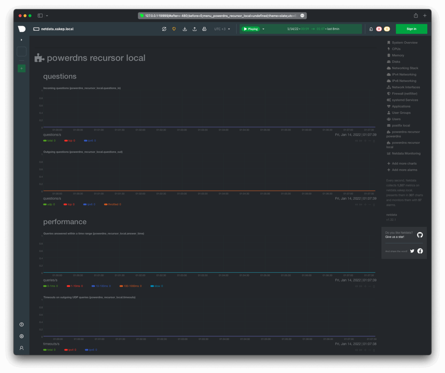Go to Network Interfaces section
The image size is (445, 373).
[403, 87]
